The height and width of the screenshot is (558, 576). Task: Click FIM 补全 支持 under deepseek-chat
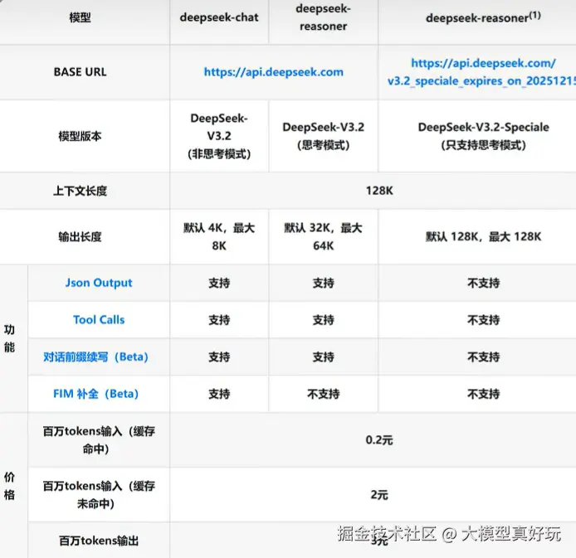[x=219, y=394]
